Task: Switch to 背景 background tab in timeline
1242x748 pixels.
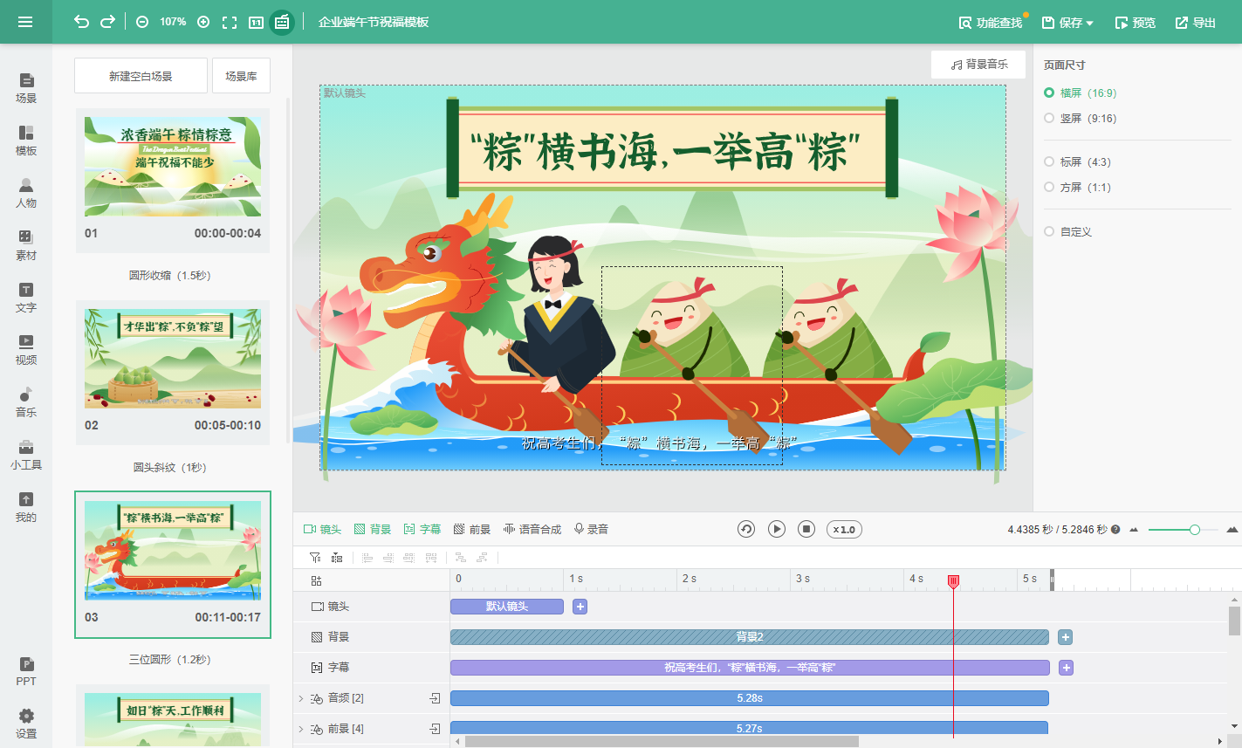Action: tap(373, 529)
